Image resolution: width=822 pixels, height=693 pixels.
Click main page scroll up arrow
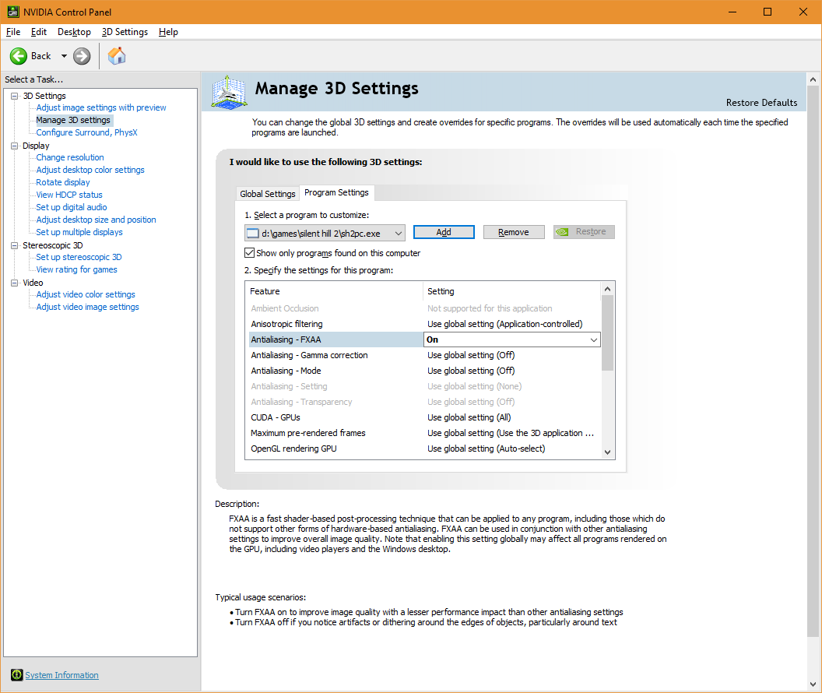(x=813, y=79)
